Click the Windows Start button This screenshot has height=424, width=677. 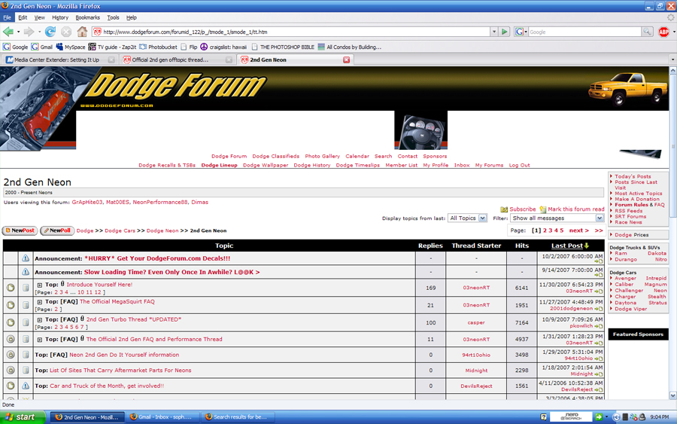[23, 417]
